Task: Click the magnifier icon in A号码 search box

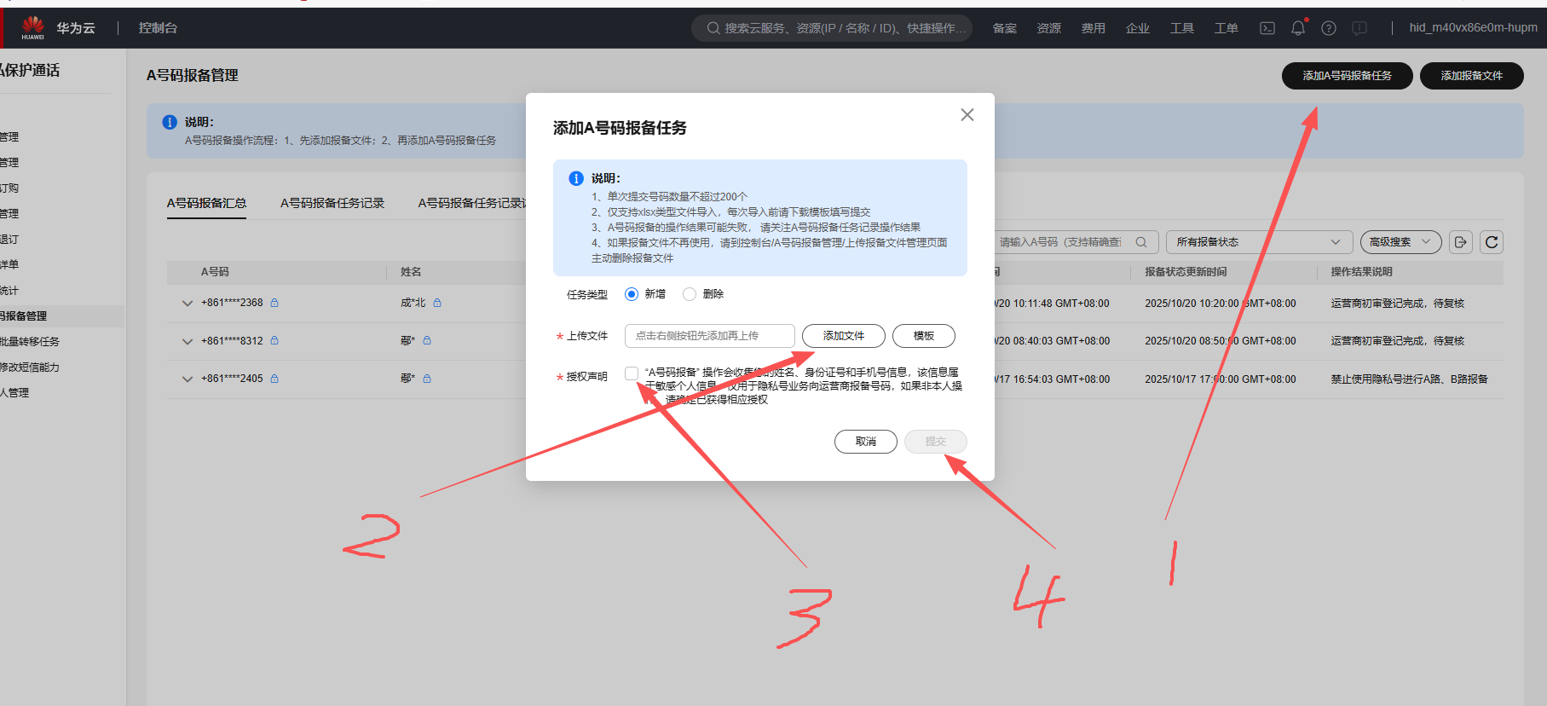Action: (x=1141, y=242)
